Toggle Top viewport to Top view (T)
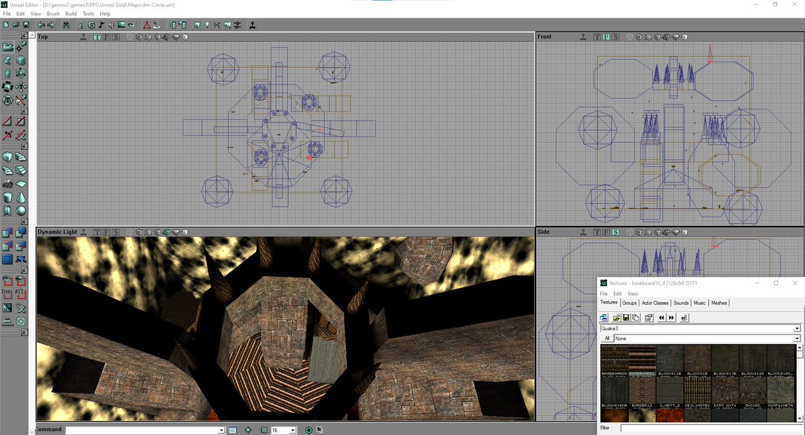This screenshot has height=435, width=805. tap(97, 37)
